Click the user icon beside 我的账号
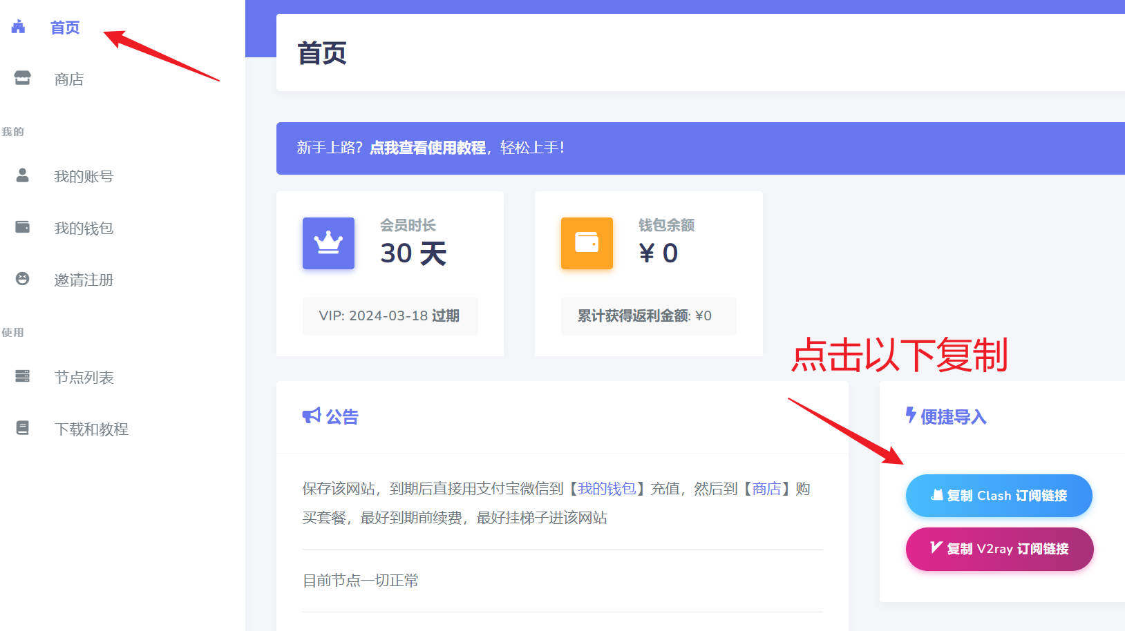 [x=22, y=175]
